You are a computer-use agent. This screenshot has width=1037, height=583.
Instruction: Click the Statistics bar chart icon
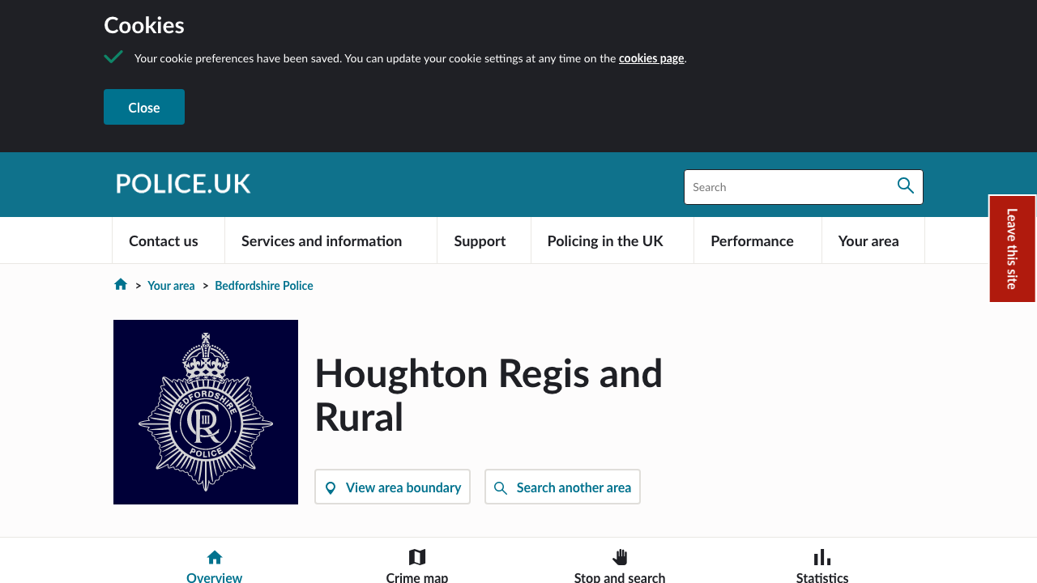coord(821,557)
